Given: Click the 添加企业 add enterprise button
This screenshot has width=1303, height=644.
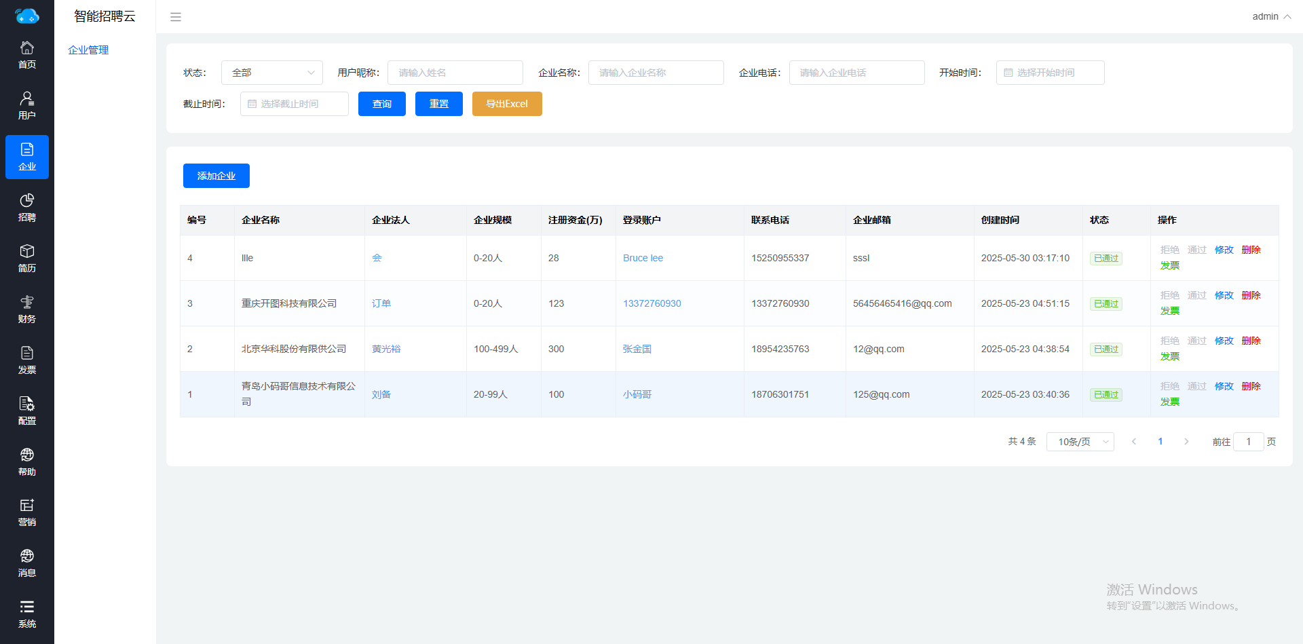Looking at the screenshot, I should (x=216, y=176).
